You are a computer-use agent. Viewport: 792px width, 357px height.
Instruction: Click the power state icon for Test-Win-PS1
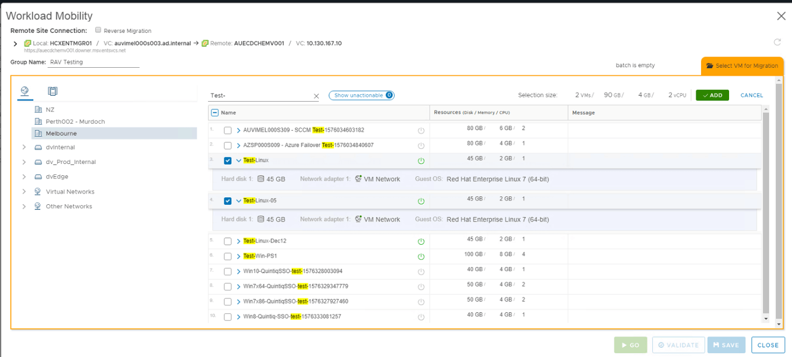point(421,256)
